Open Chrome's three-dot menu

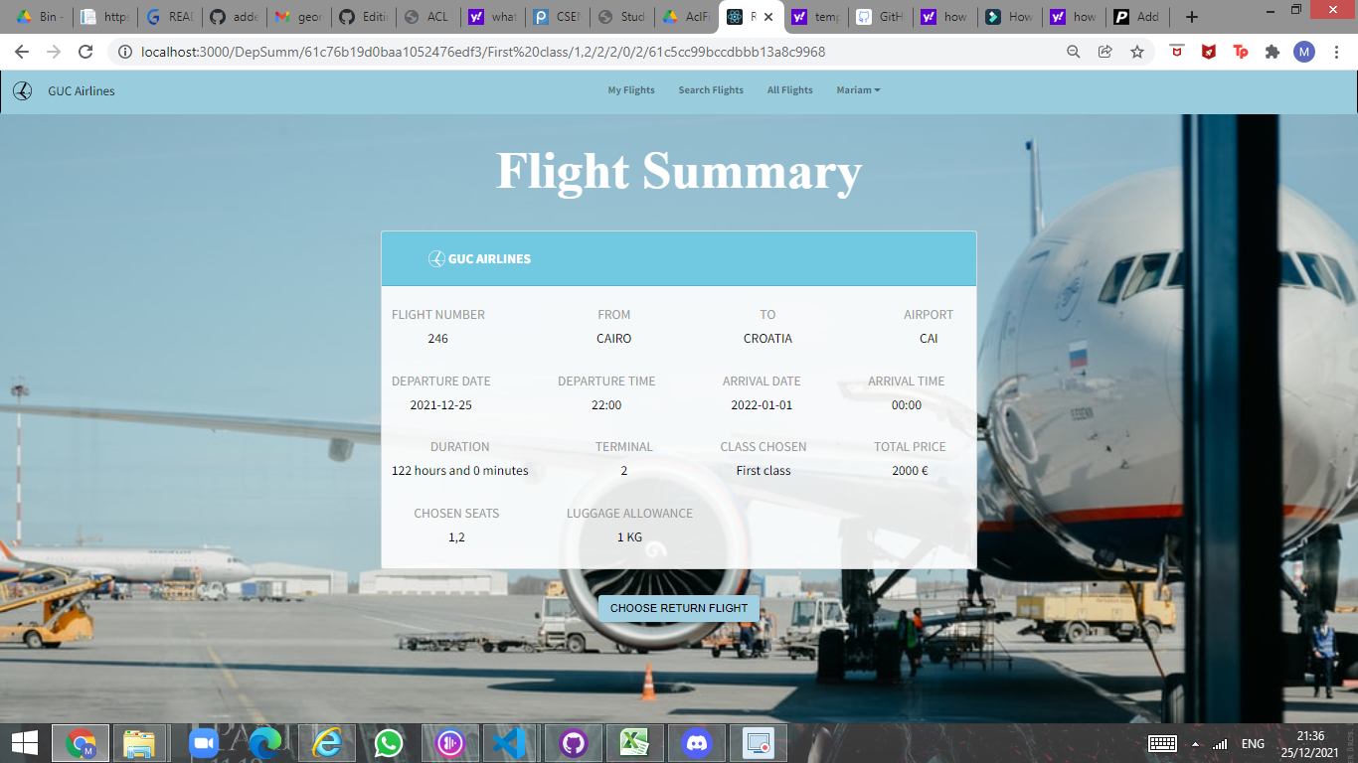[1336, 52]
